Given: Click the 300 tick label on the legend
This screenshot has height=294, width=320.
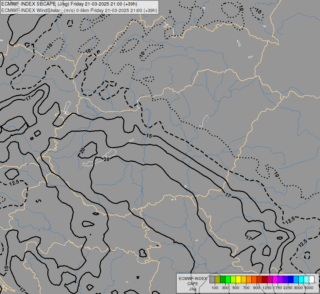Looking at the screenshot, I should click(225, 288).
